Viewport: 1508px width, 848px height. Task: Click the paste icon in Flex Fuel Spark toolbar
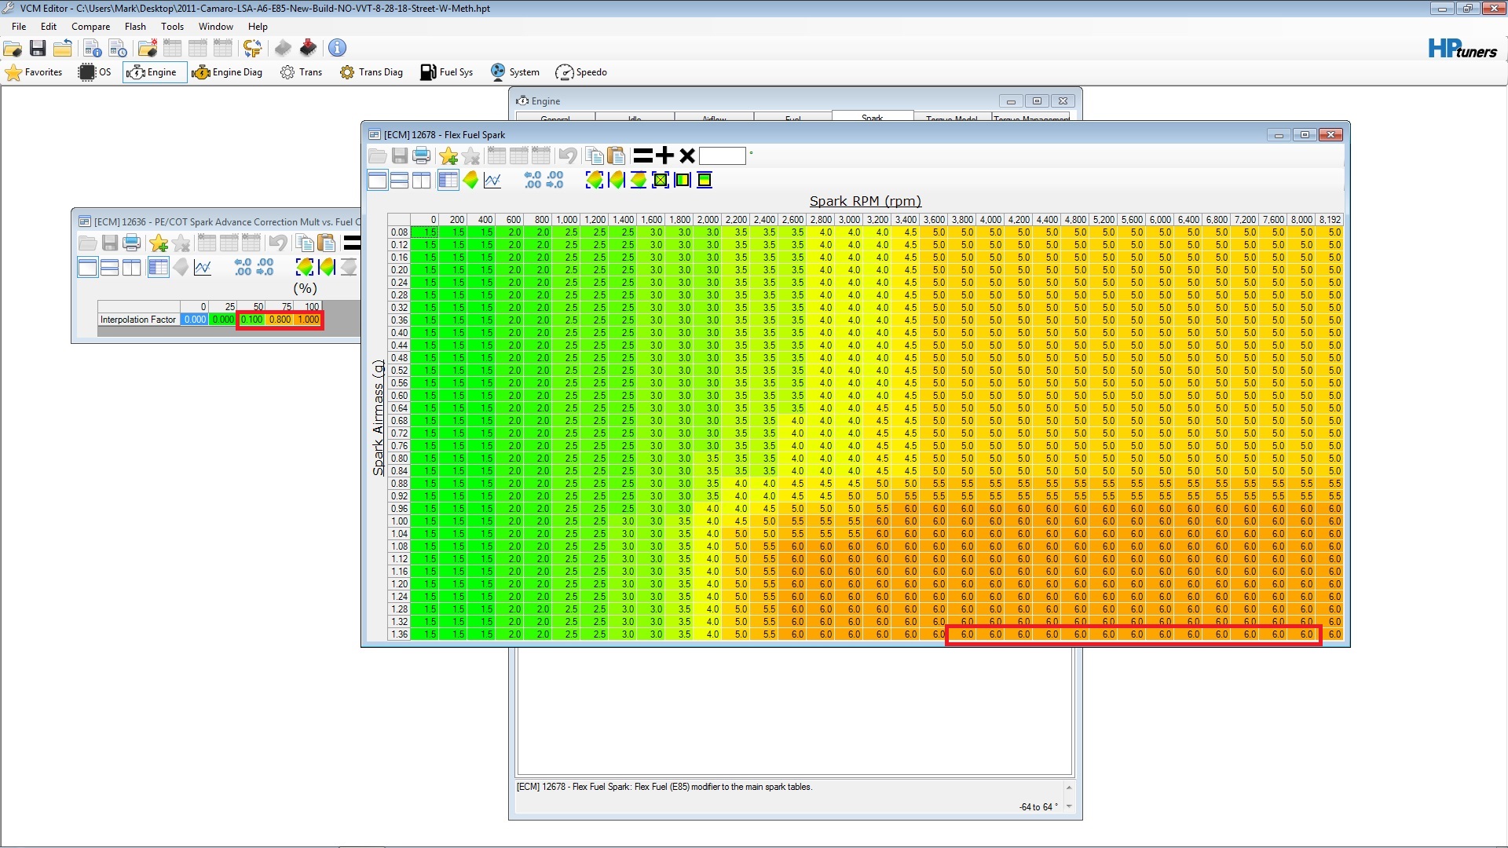617,155
